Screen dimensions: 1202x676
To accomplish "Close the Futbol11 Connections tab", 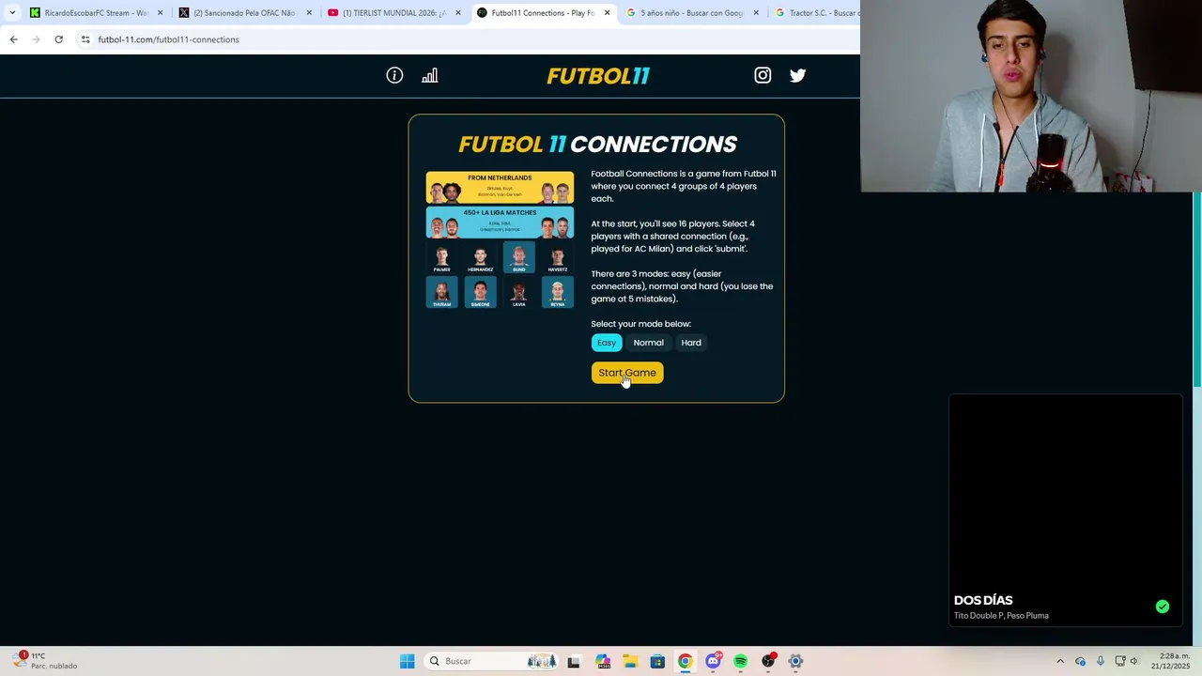I will (x=608, y=13).
